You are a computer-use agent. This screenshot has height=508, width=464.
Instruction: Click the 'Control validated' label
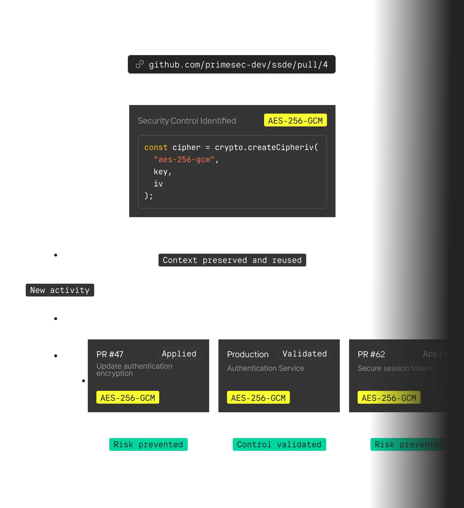pos(279,444)
